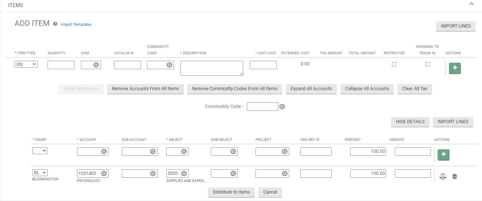Click the green plus to add item
Viewport: 482px width, 201px height.
coord(455,68)
